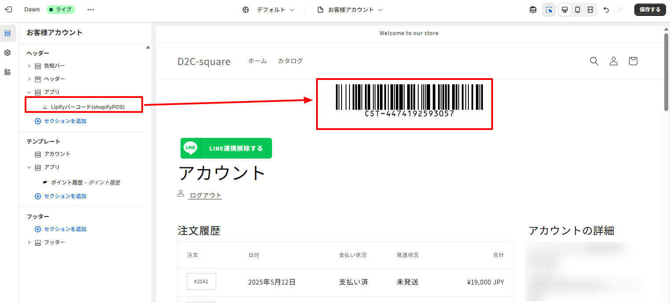Click the storefront cart bag icon
The image size is (670, 303).
(633, 61)
